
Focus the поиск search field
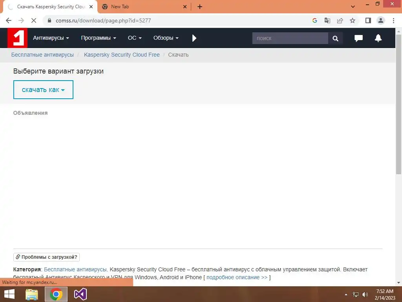[290, 38]
